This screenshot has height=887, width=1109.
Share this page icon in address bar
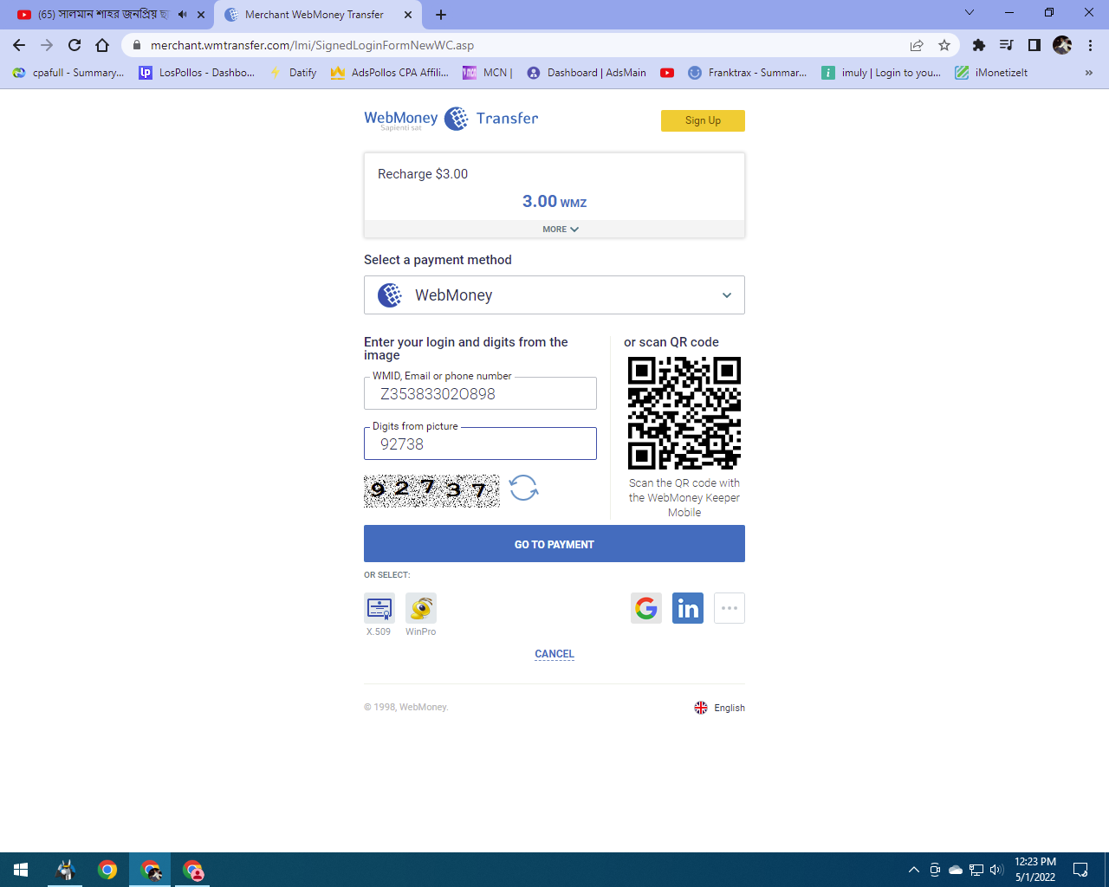click(x=917, y=45)
